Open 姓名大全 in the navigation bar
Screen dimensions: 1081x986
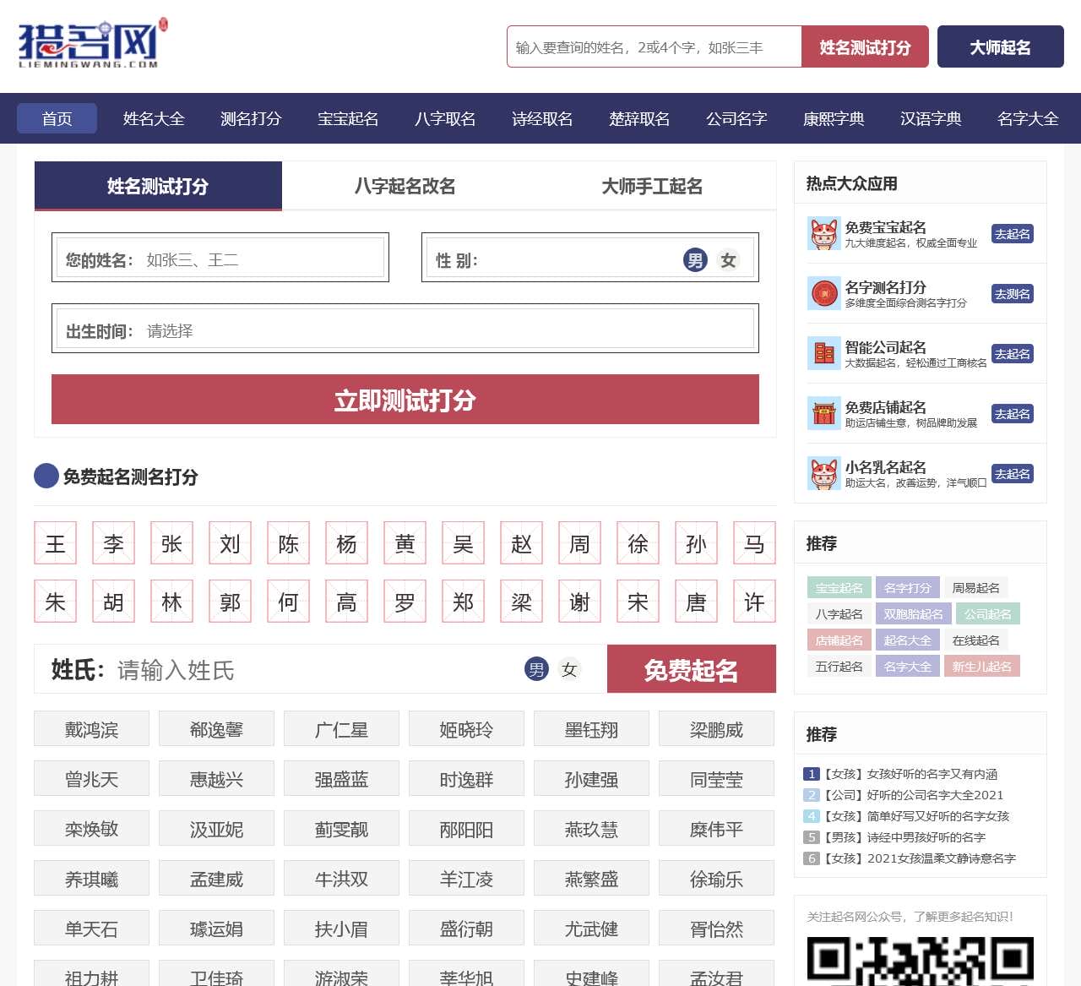click(154, 118)
